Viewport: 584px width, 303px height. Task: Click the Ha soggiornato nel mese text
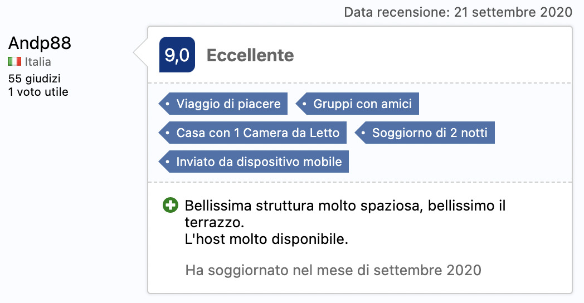[x=333, y=270]
